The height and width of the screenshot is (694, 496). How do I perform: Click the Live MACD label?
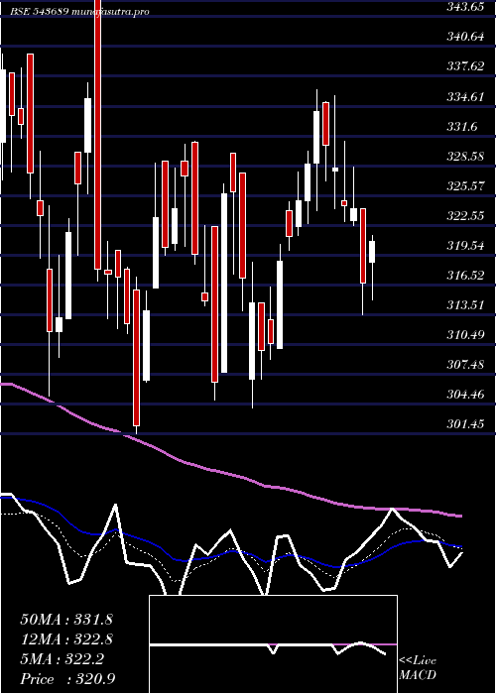click(418, 668)
